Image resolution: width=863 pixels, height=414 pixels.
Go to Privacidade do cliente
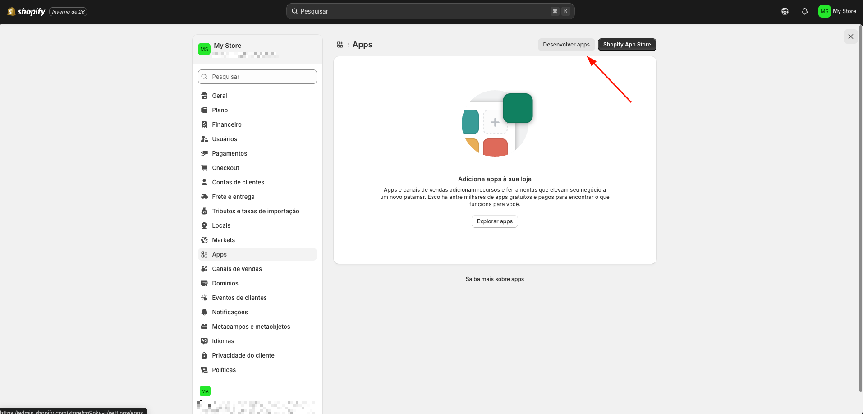(257, 355)
